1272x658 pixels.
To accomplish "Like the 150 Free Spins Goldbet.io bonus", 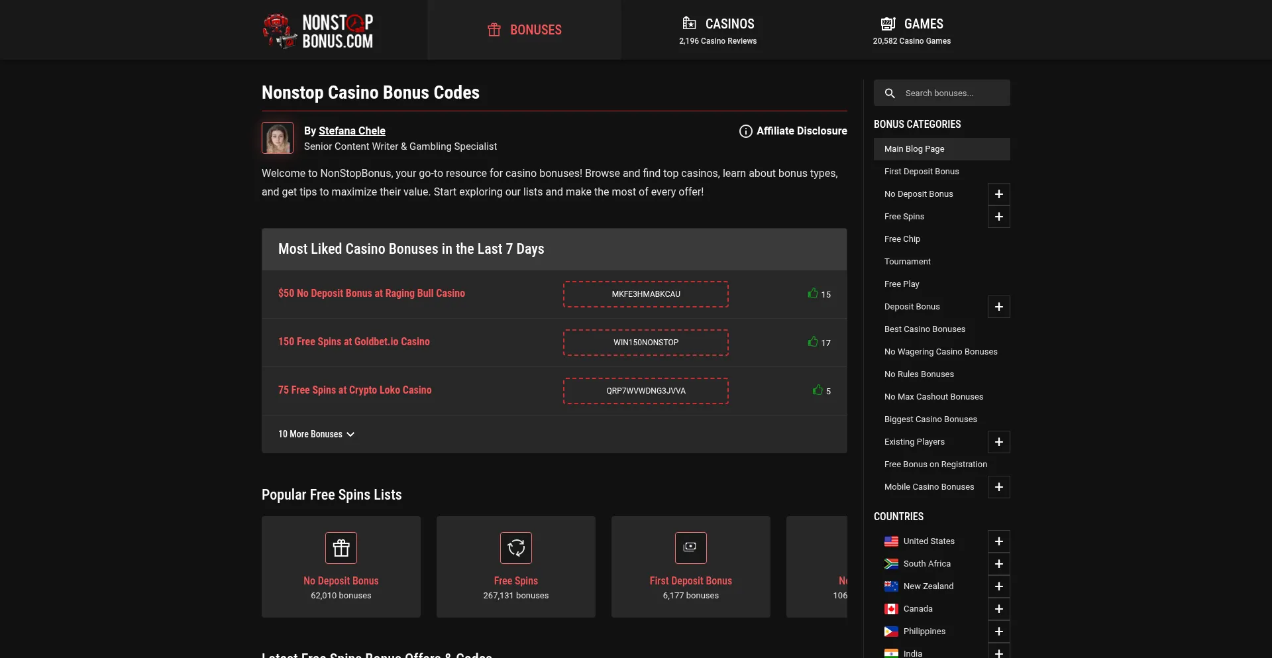I will (x=813, y=341).
